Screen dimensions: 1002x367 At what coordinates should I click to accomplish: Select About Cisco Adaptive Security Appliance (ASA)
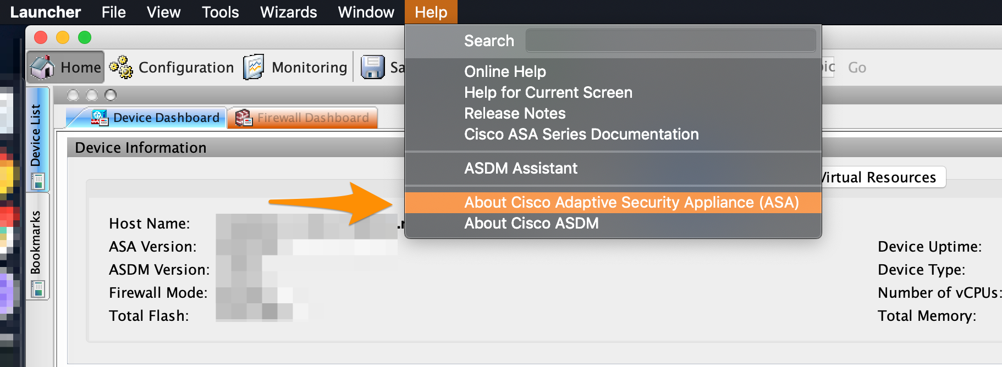click(x=631, y=202)
